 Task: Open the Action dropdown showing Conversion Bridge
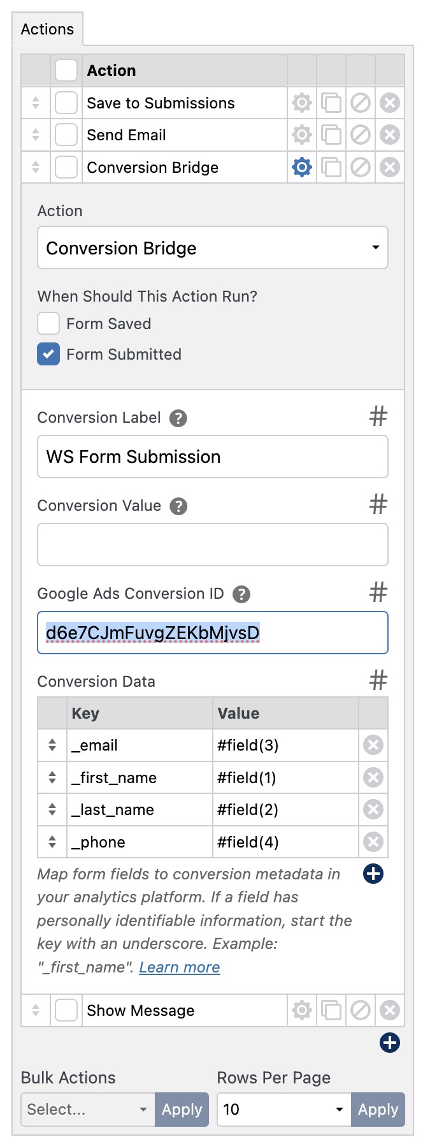213,248
